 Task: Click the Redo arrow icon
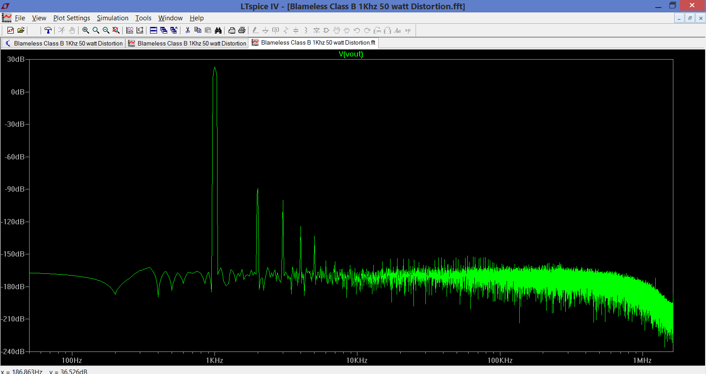click(x=367, y=30)
